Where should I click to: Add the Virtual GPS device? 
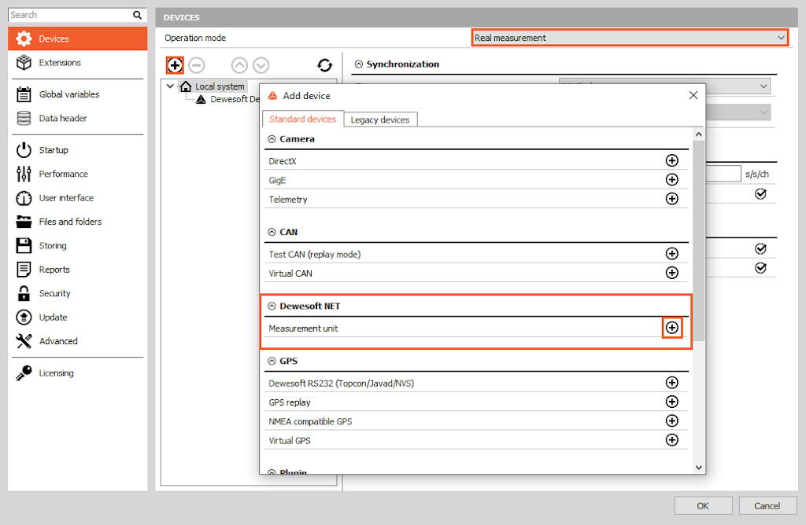672,440
